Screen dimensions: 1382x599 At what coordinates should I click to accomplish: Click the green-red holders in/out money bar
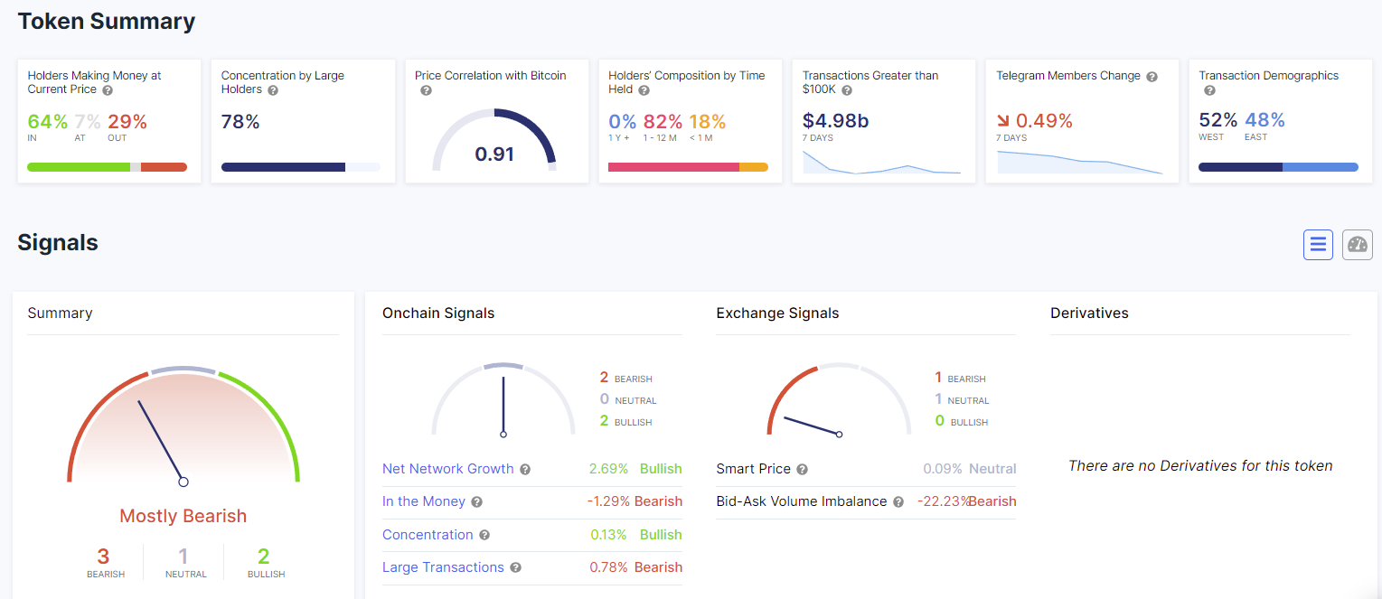pos(107,167)
